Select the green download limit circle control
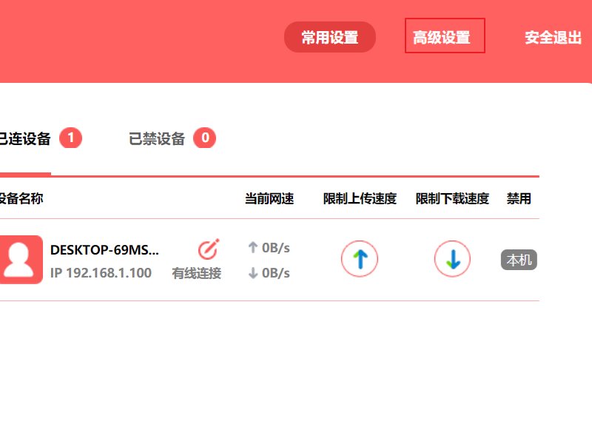The height and width of the screenshot is (444, 592). [x=452, y=260]
